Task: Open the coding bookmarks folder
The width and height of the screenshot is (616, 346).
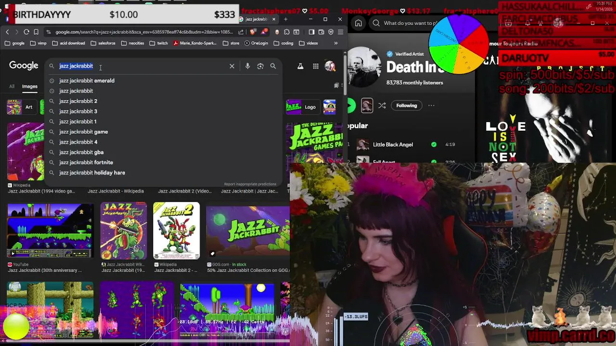Action: coord(283,43)
